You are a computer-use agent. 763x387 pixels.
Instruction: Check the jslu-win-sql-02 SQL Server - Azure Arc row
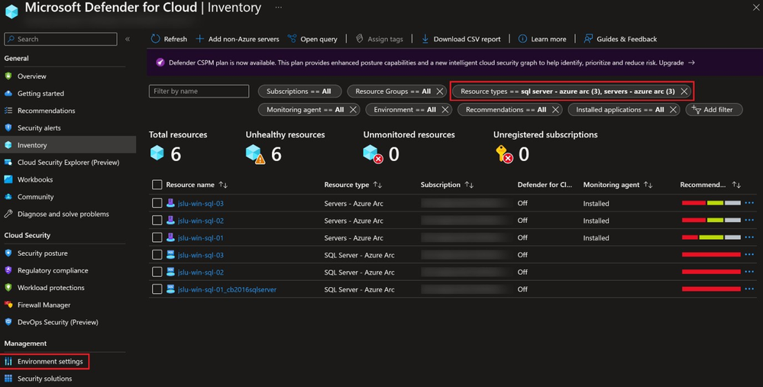click(x=157, y=272)
